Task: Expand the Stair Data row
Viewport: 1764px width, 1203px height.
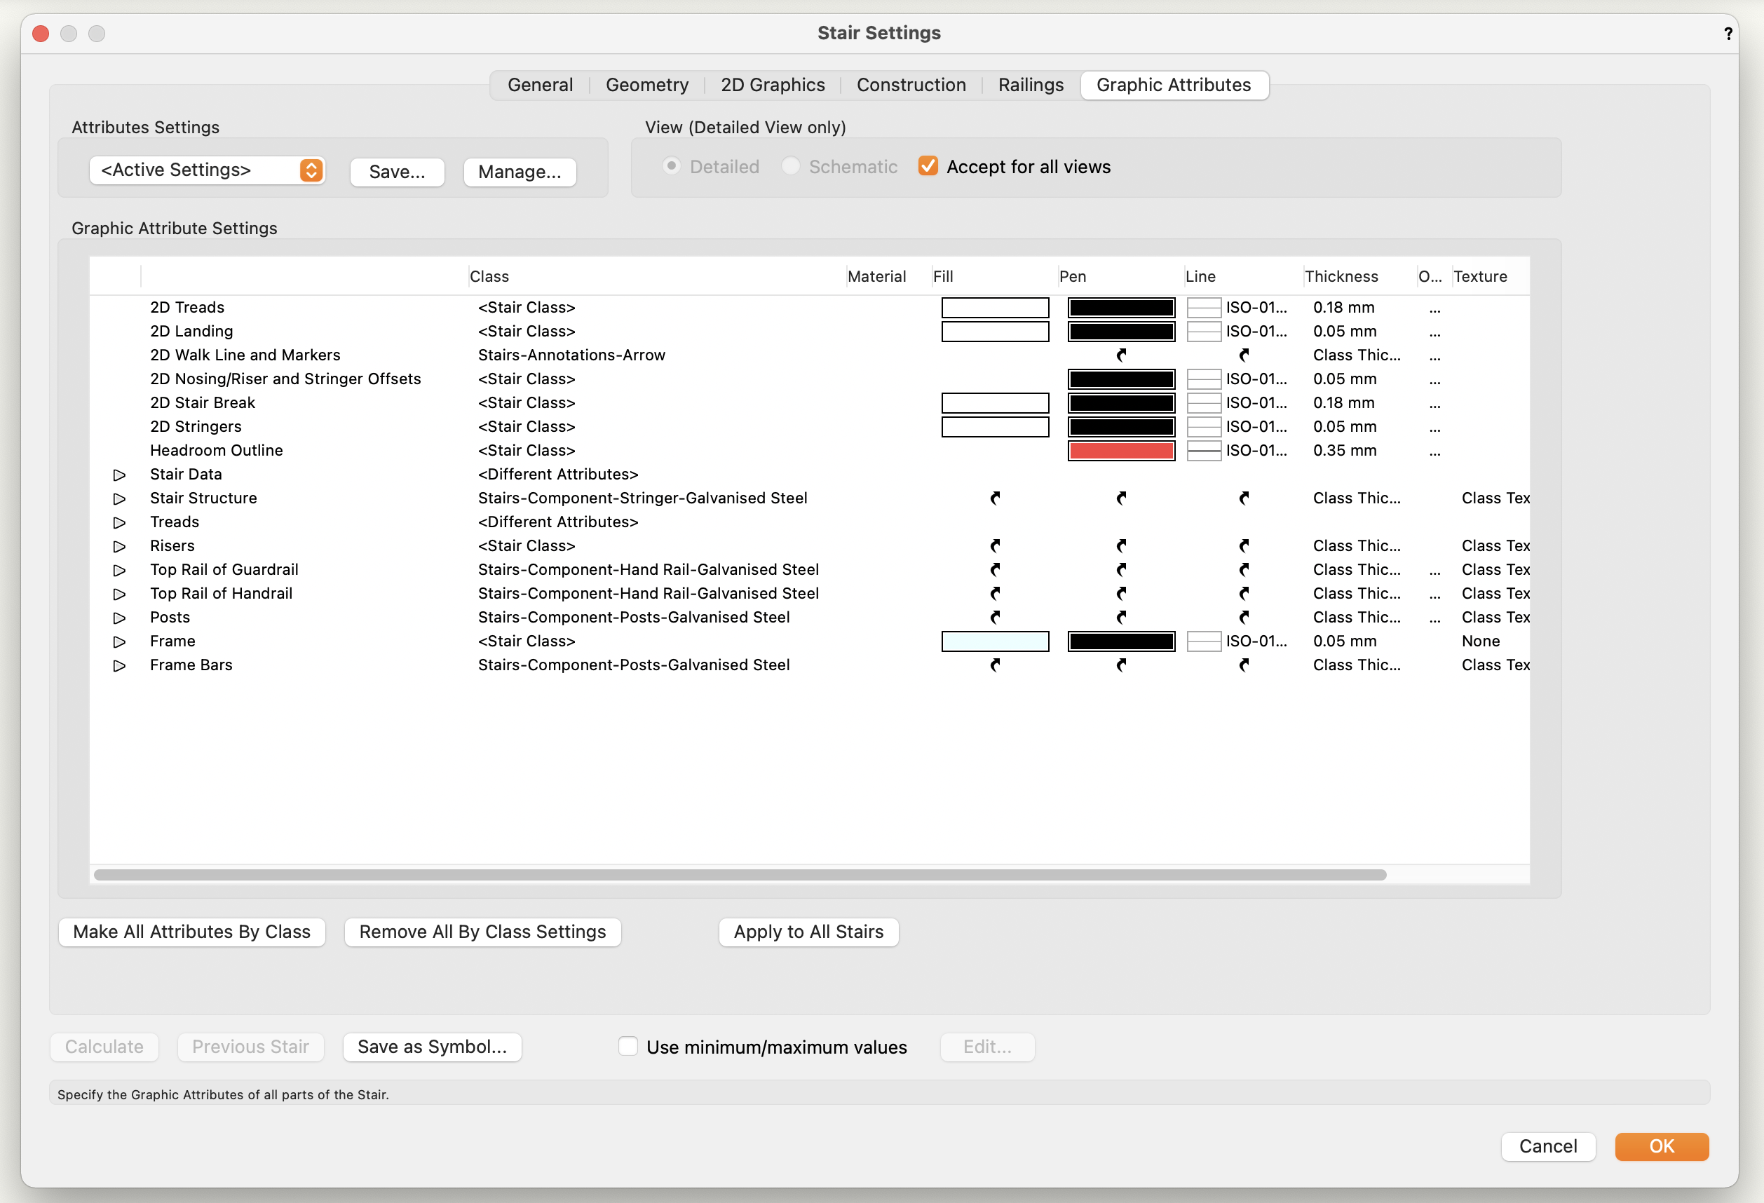Action: [x=119, y=475]
